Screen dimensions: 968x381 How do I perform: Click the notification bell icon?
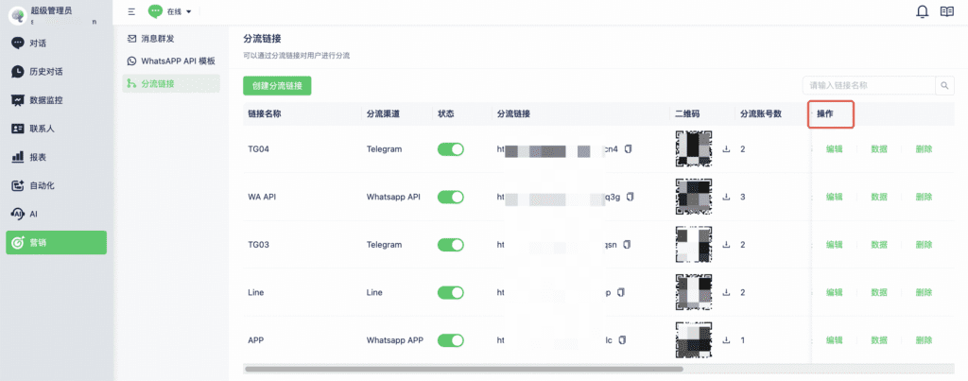[x=923, y=11]
